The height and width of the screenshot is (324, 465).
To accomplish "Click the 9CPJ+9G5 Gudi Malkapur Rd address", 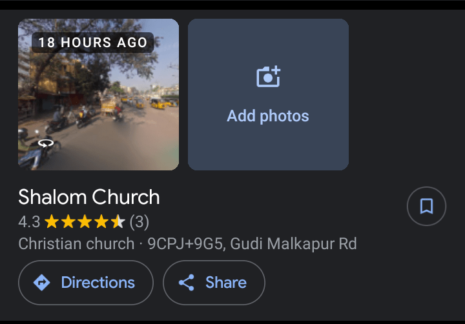I will [x=252, y=244].
